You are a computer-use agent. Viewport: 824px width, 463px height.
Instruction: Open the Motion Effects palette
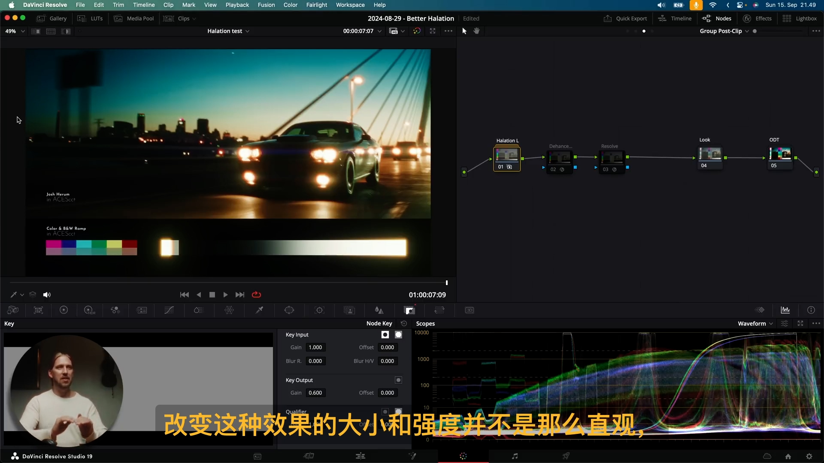tap(142, 310)
